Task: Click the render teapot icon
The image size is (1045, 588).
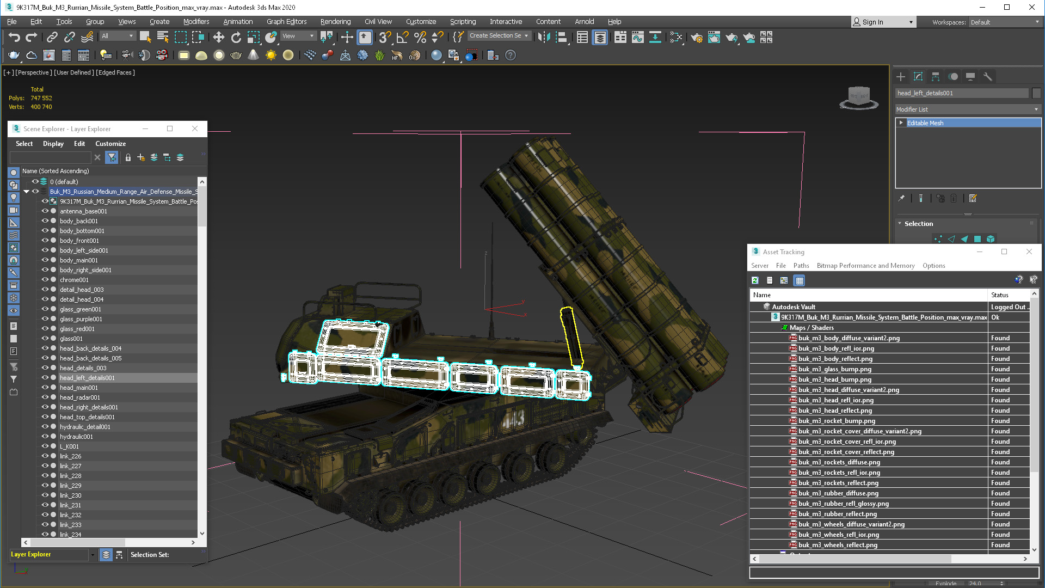Action: tap(731, 37)
